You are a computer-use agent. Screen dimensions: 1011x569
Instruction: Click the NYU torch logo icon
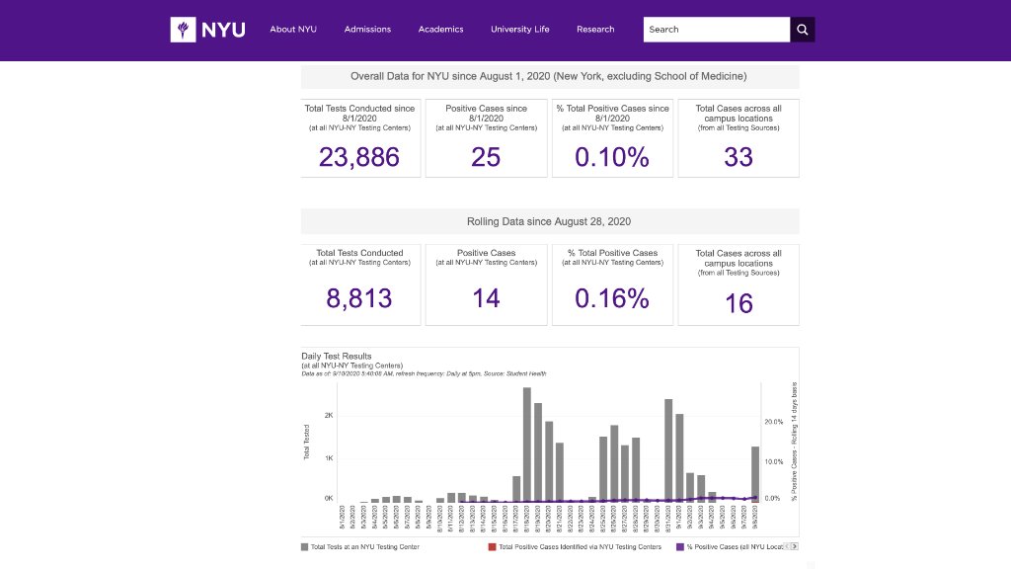tap(183, 29)
